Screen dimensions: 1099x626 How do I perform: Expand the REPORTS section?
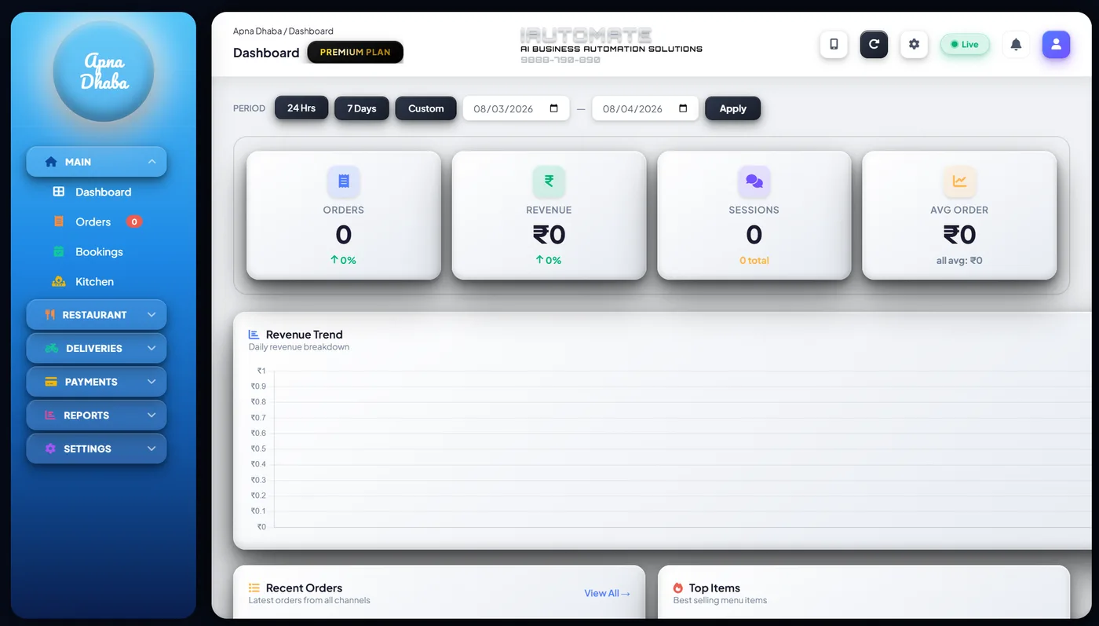click(x=97, y=416)
